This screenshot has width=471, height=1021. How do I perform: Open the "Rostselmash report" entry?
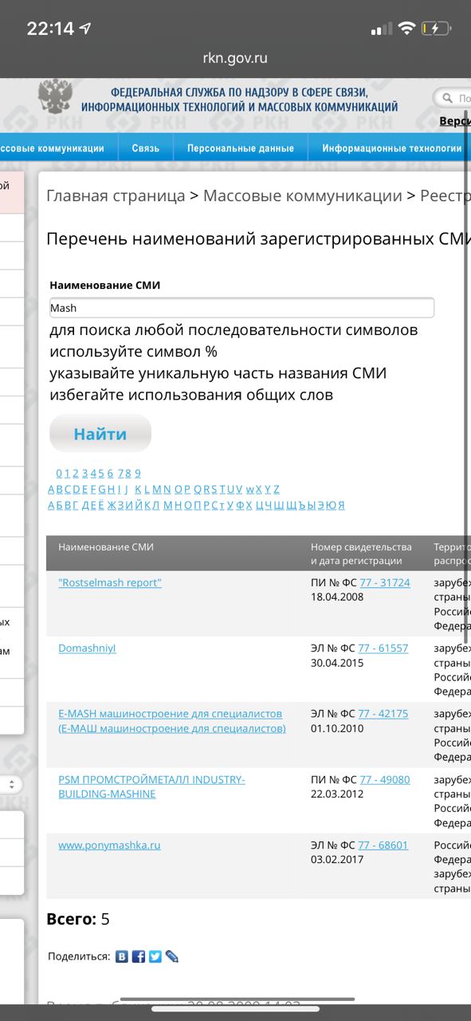pyautogui.click(x=110, y=582)
